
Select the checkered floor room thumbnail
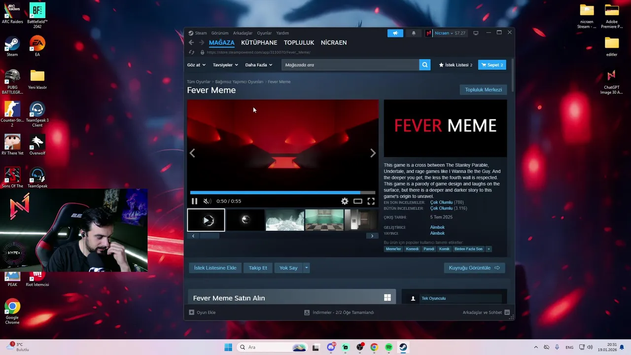(324, 220)
